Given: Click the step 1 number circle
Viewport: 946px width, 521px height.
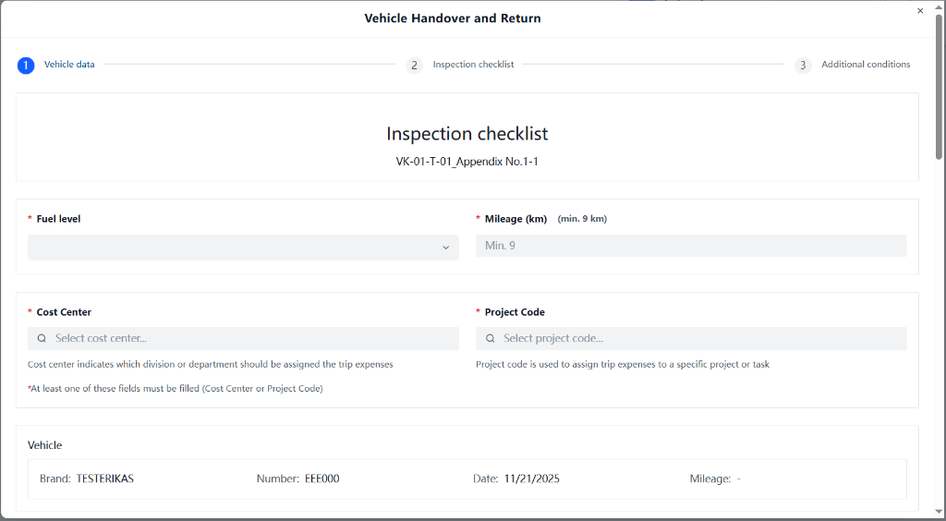Looking at the screenshot, I should point(26,65).
